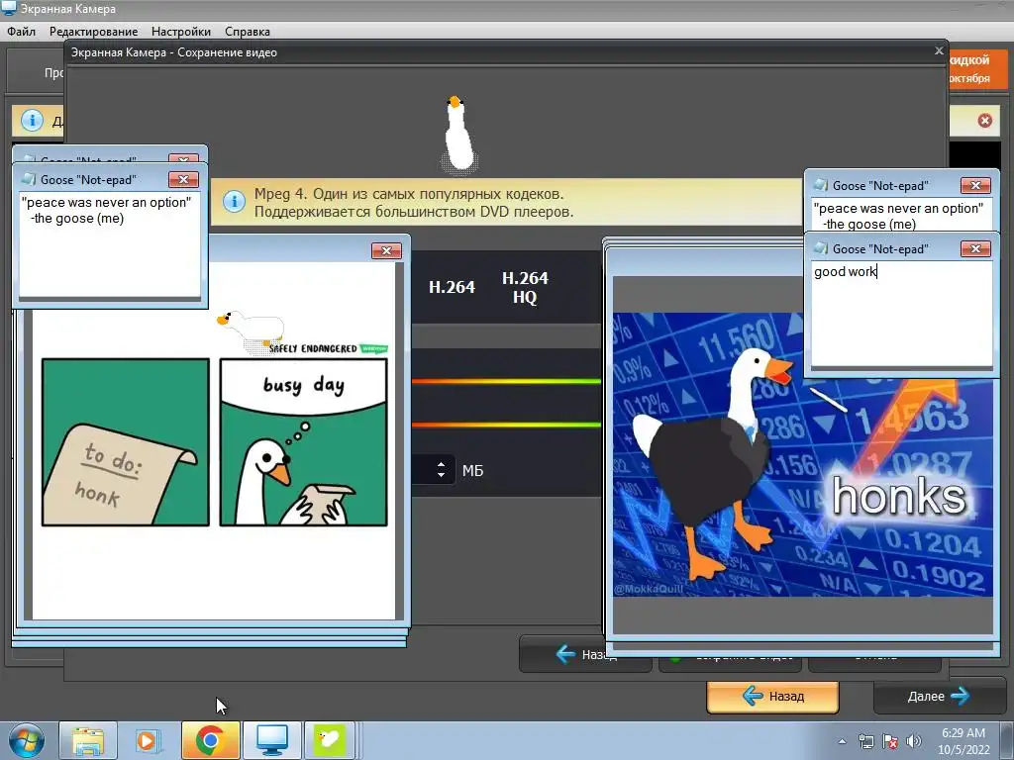The image size is (1014, 760).
Task: Click the white goose atop the dialog
Action: click(x=459, y=135)
